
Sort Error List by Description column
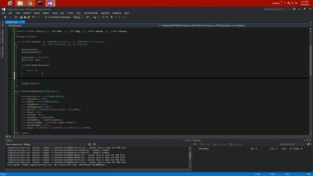tap(203, 149)
